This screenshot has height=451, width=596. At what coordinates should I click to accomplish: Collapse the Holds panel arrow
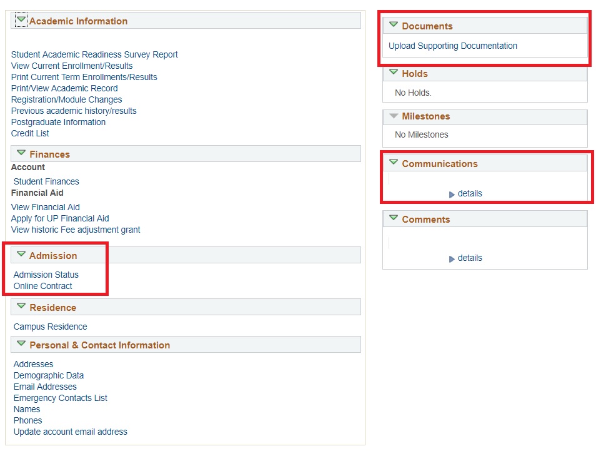[393, 73]
